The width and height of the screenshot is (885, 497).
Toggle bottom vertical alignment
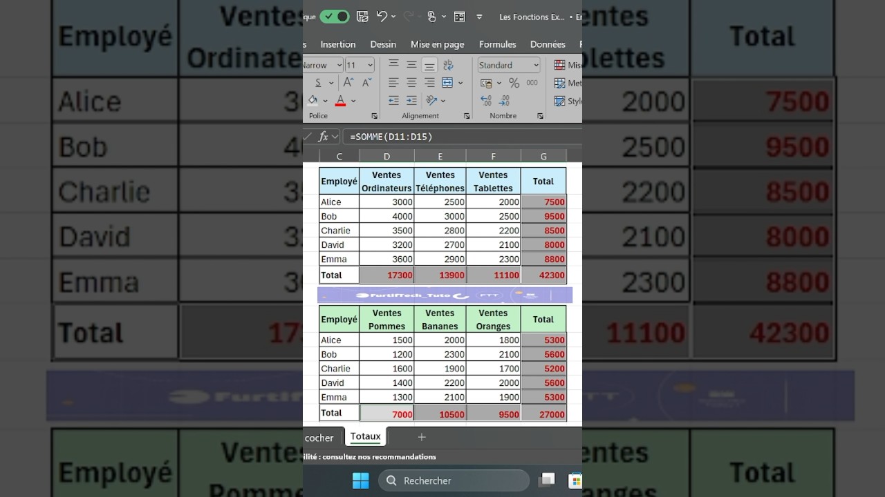point(429,65)
